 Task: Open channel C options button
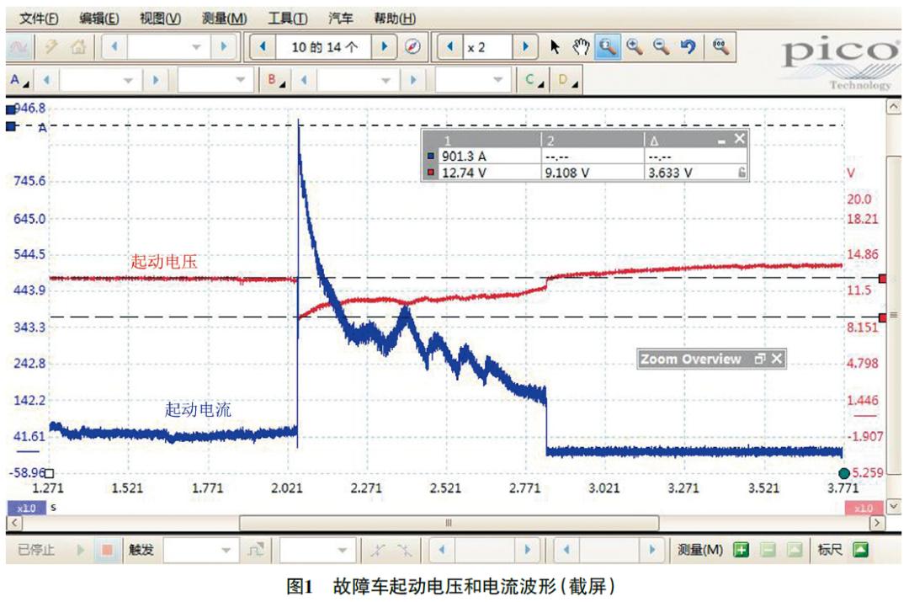[533, 80]
